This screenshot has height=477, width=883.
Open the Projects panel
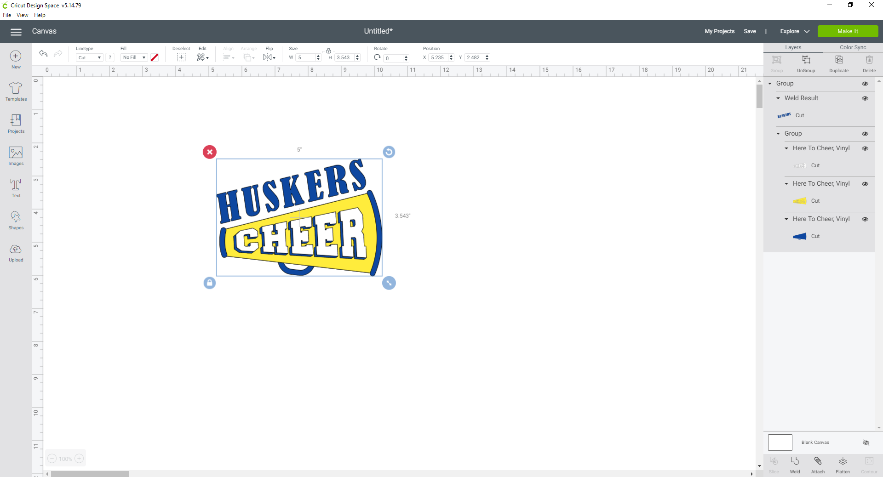(x=16, y=124)
